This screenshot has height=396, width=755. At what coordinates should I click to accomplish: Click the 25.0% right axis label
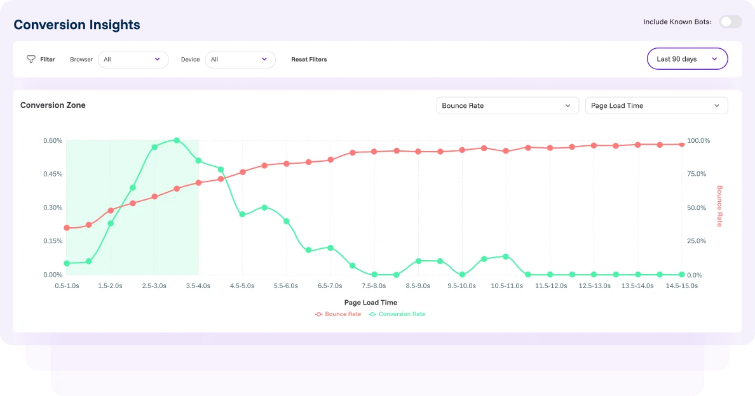(x=697, y=241)
